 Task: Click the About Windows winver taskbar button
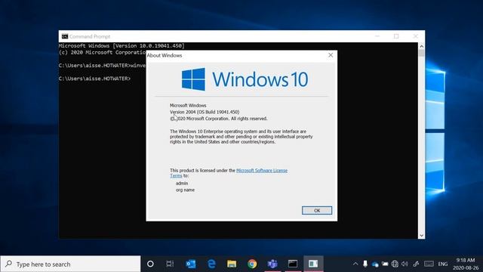pos(313,264)
